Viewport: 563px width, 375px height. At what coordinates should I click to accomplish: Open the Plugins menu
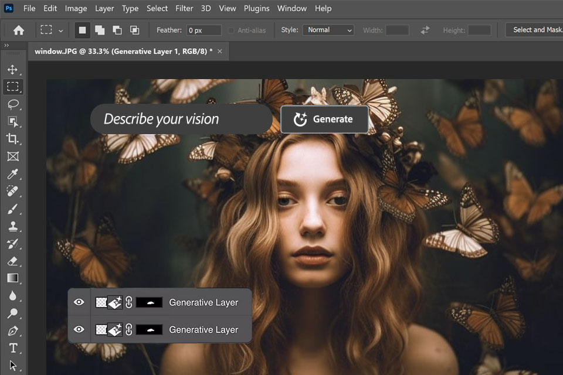[x=256, y=8]
